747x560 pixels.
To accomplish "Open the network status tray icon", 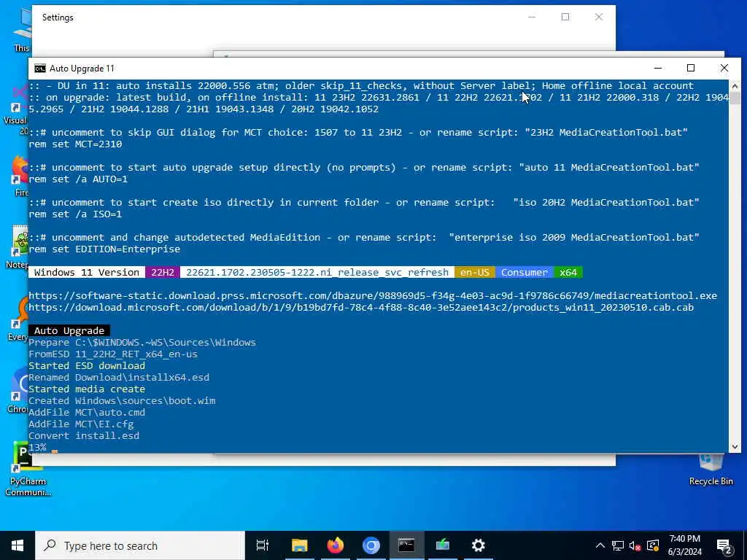I will tap(618, 545).
